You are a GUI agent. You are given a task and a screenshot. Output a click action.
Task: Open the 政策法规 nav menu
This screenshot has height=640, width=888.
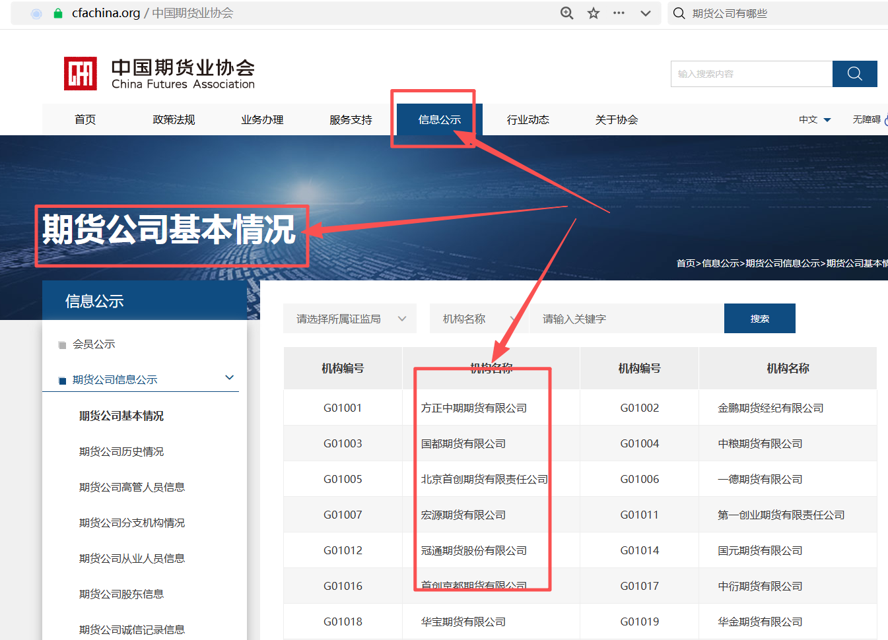point(174,119)
